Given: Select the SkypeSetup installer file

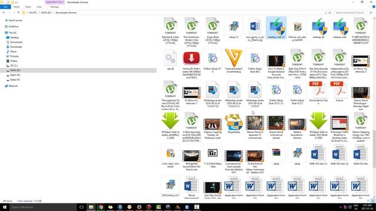Looking at the screenshot, I should pyautogui.click(x=234, y=123).
